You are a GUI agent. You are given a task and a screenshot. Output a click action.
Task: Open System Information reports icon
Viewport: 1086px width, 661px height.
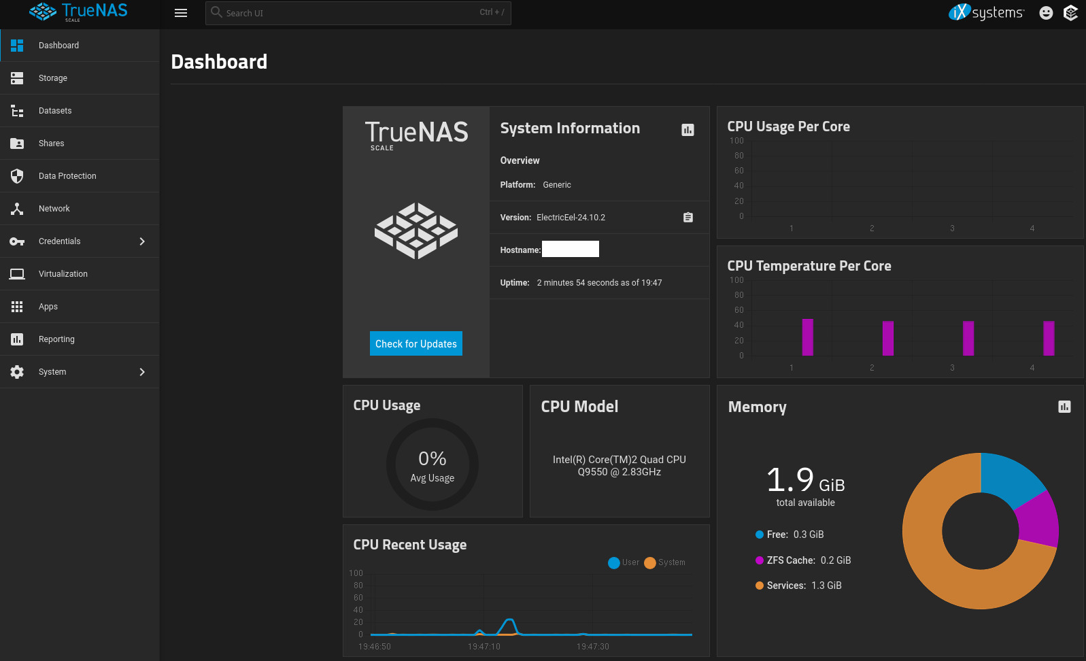688,130
